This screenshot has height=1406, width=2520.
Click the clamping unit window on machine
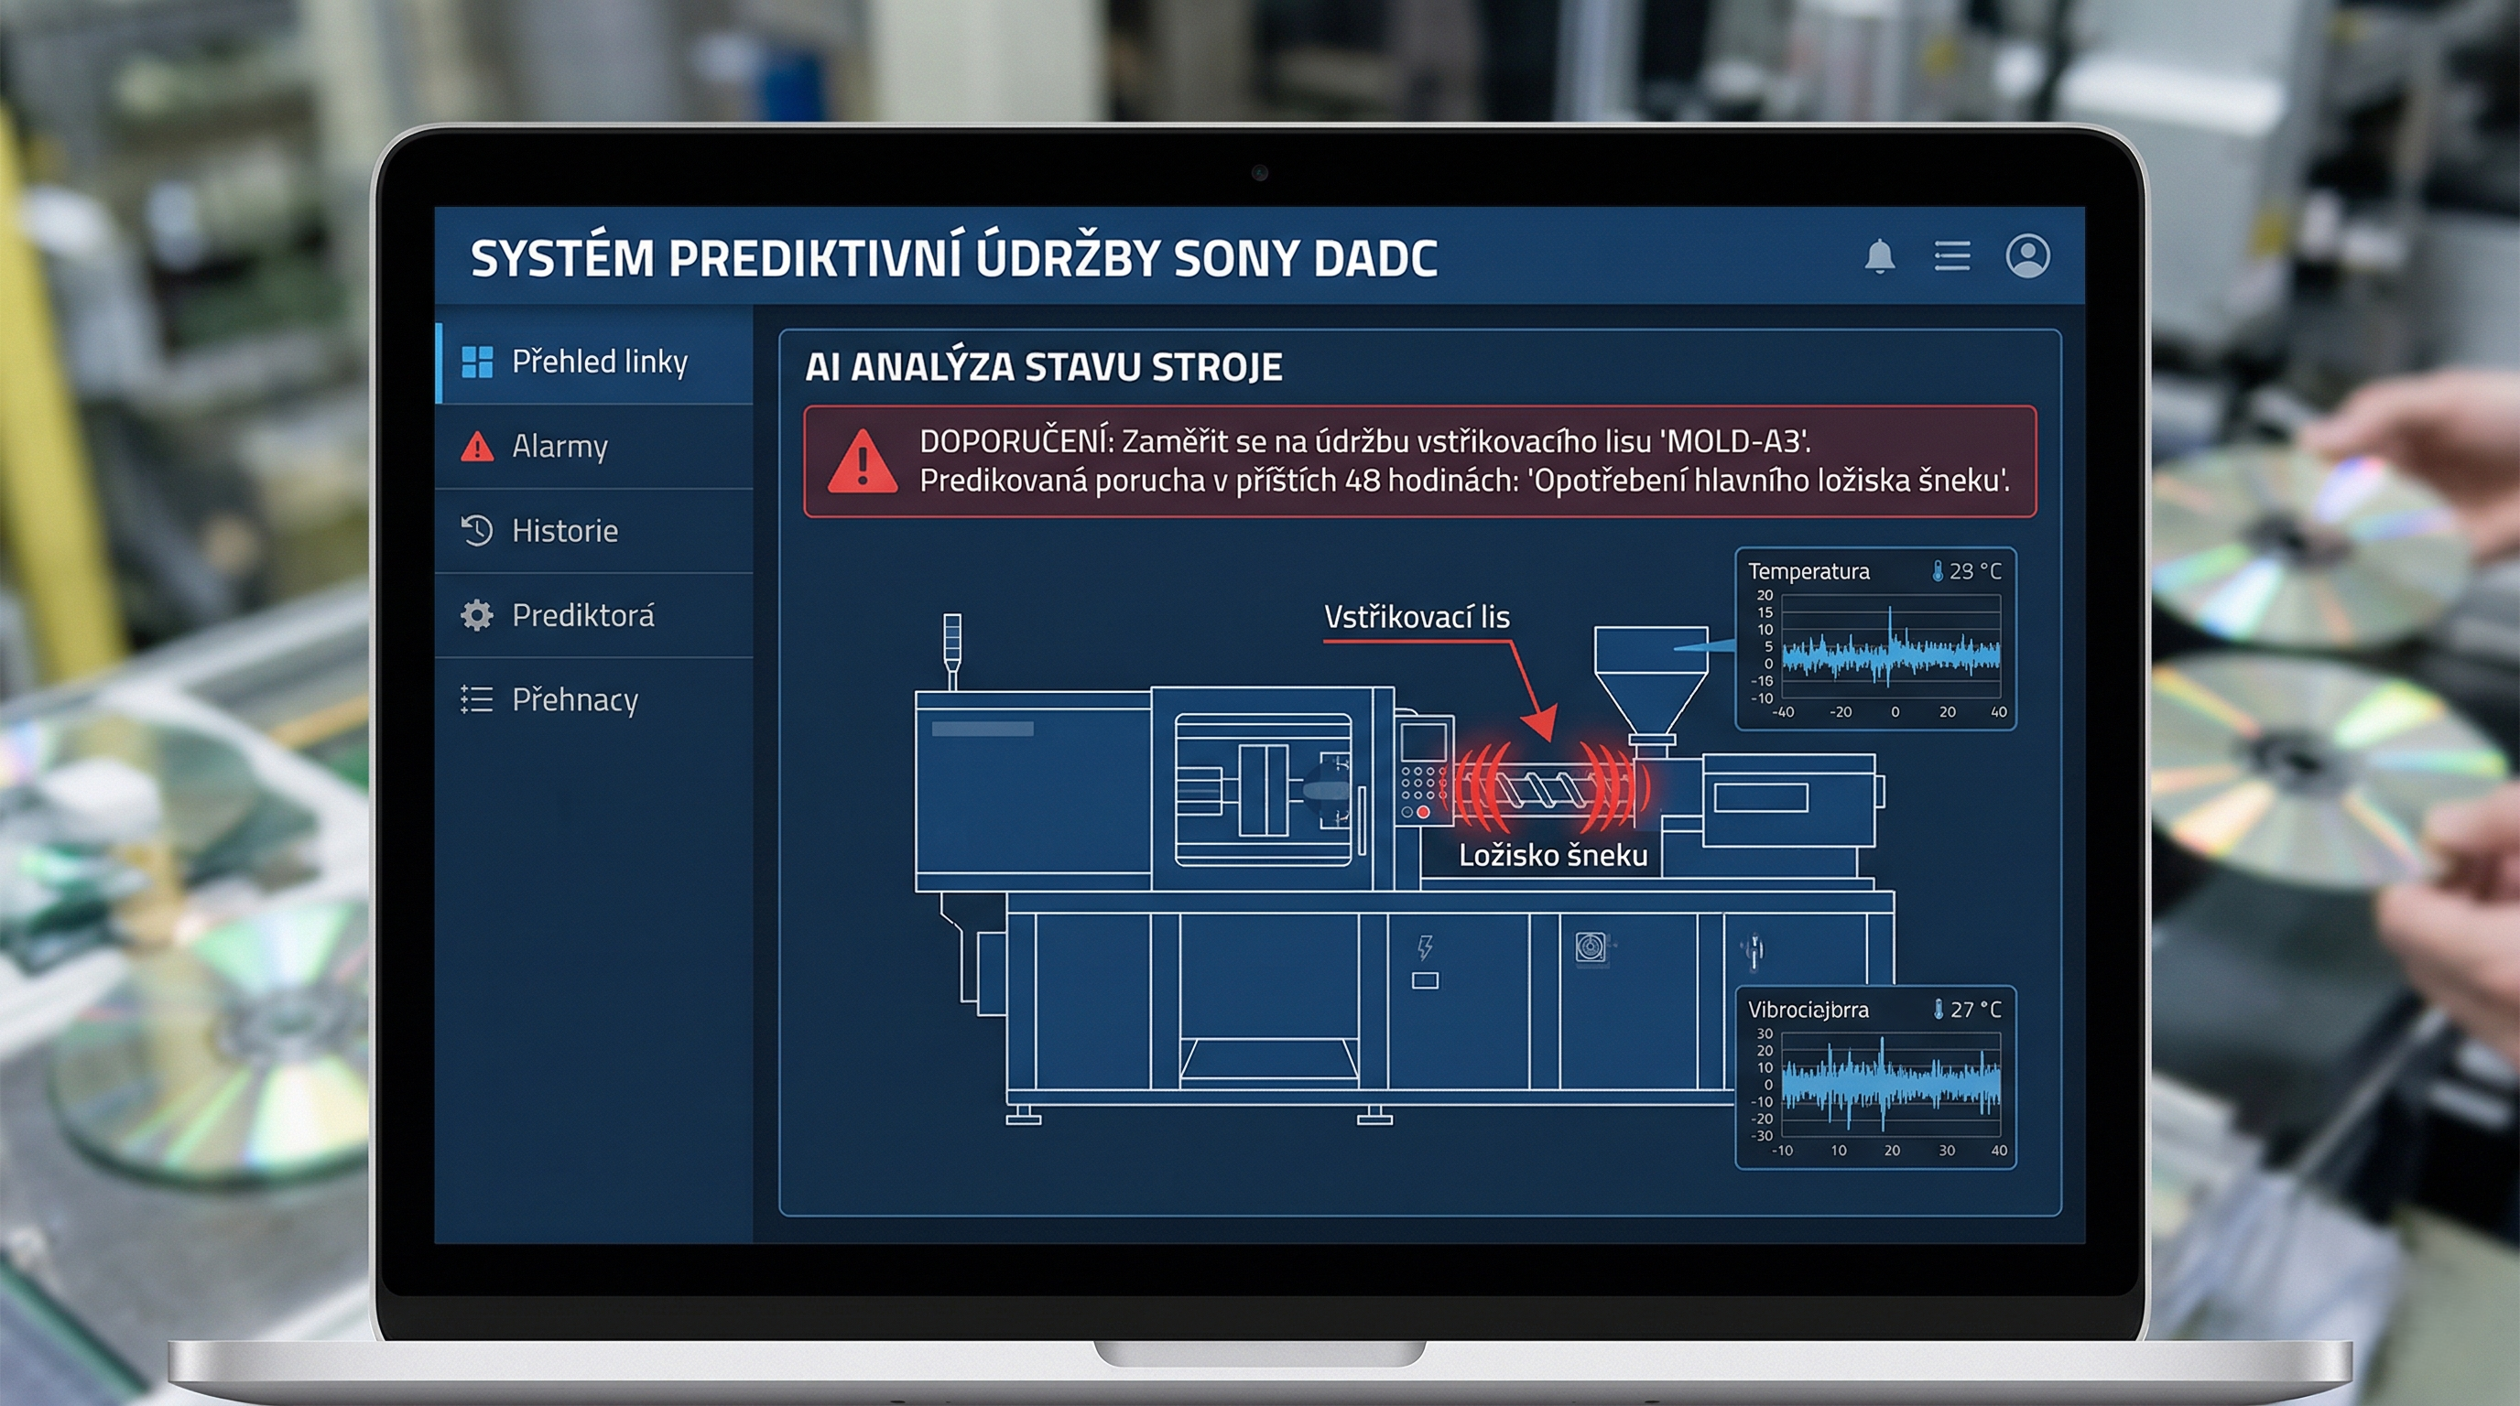(1264, 790)
